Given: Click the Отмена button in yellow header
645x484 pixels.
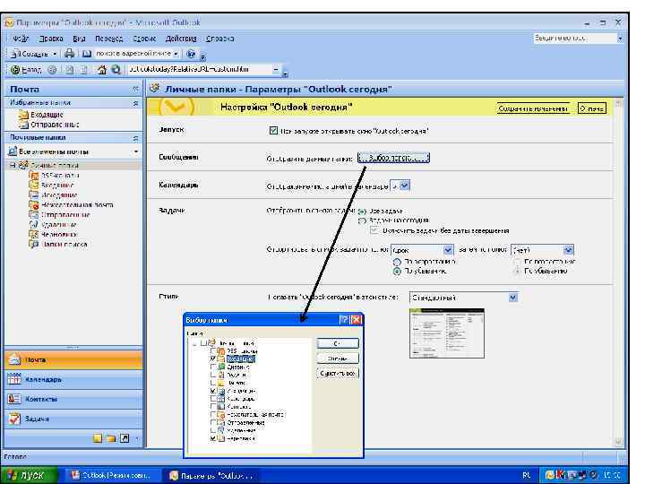Looking at the screenshot, I should 592,108.
